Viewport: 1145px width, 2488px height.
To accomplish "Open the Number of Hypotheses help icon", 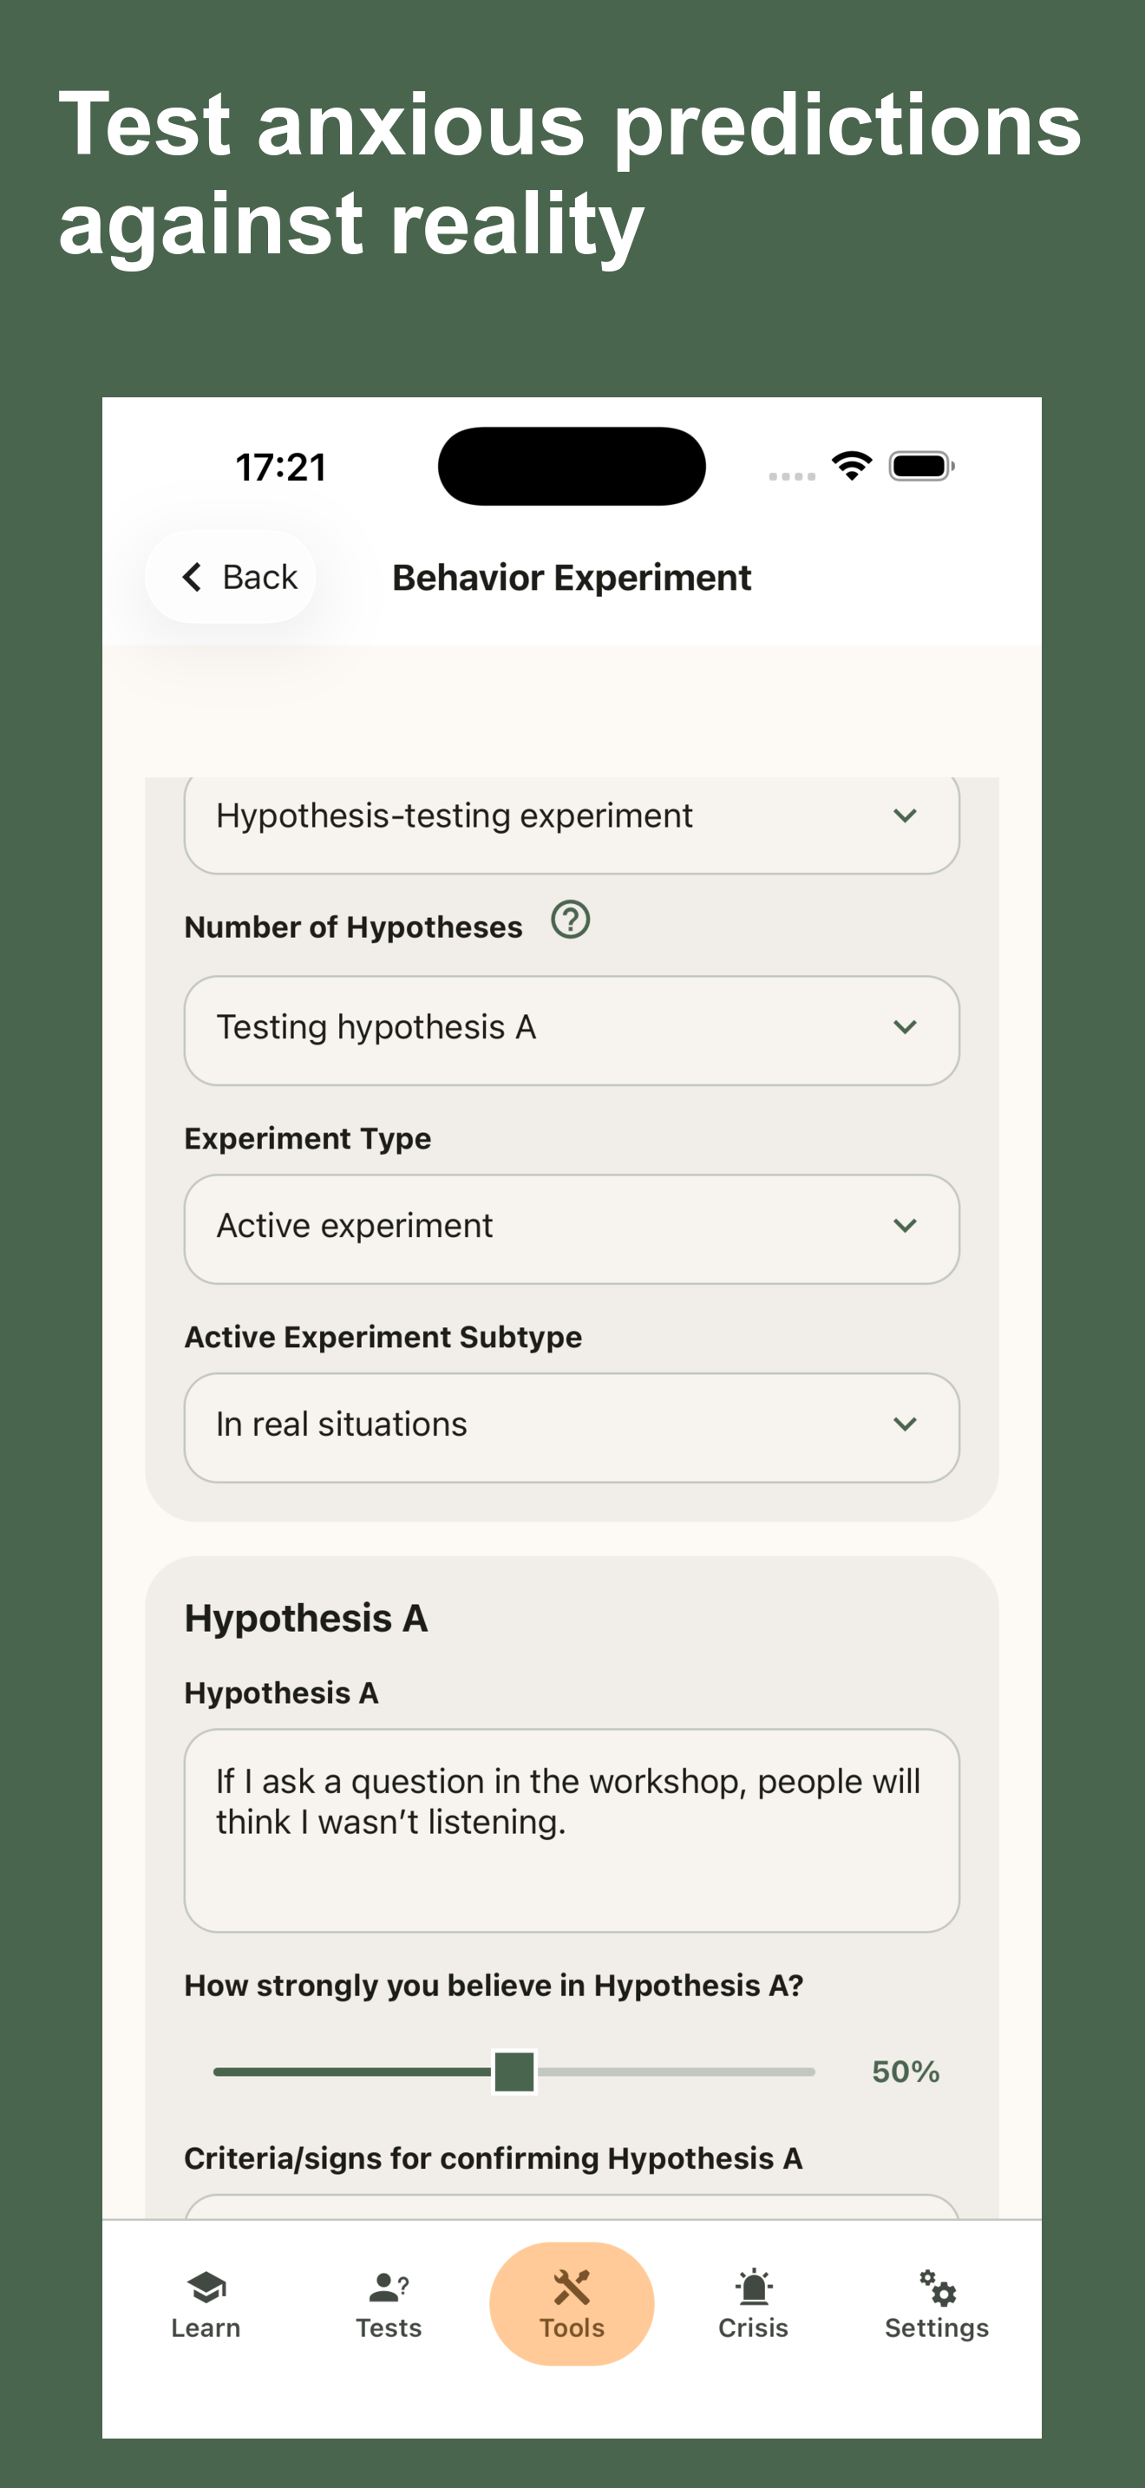I will pyautogui.click(x=571, y=920).
